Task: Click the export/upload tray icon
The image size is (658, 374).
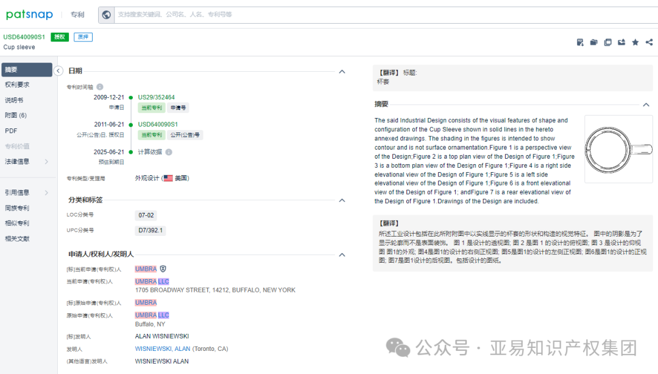Action: click(x=621, y=43)
